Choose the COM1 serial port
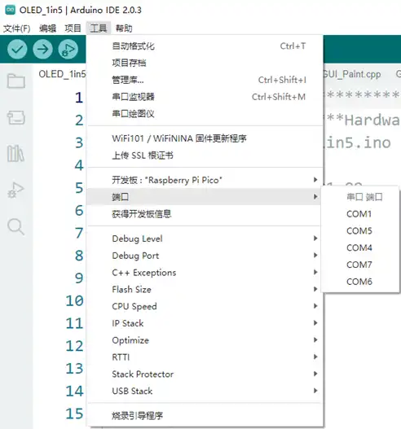This screenshot has height=429, width=401. (x=359, y=214)
